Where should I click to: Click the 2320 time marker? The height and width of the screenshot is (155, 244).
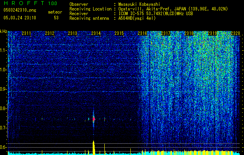[x=235, y=33]
